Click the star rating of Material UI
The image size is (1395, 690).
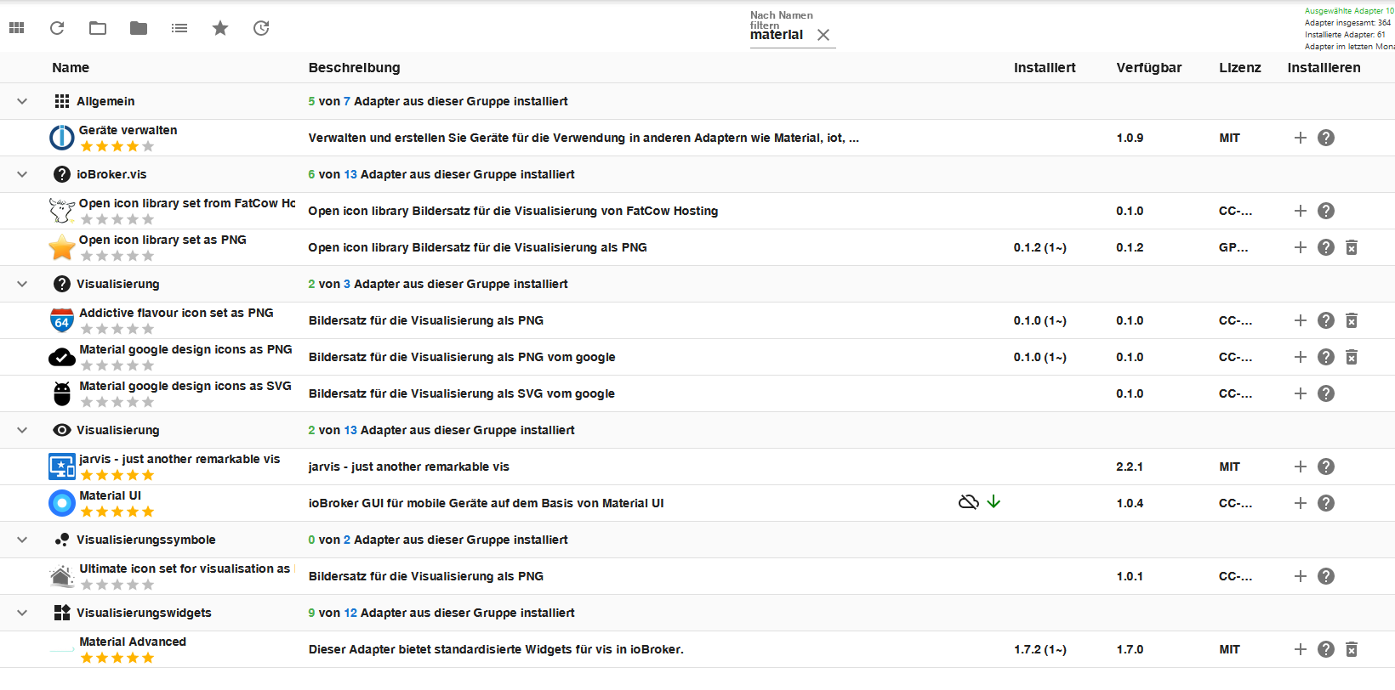tap(117, 512)
